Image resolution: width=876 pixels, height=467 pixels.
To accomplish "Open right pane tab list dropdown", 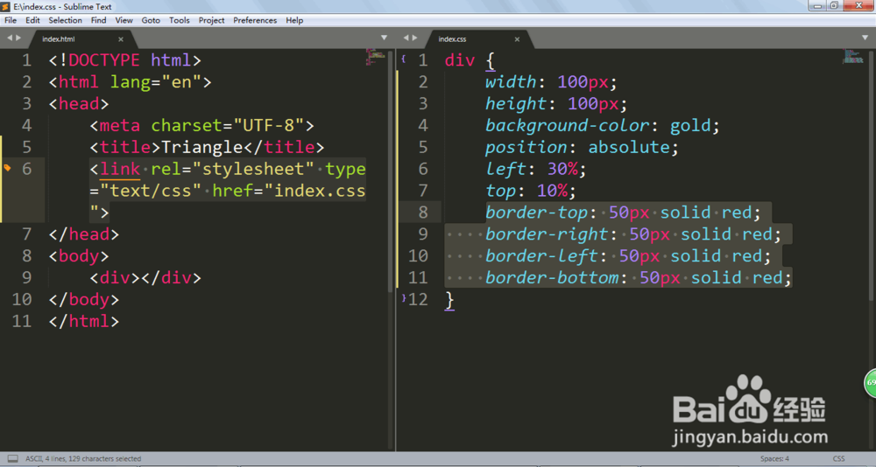I will (x=865, y=38).
